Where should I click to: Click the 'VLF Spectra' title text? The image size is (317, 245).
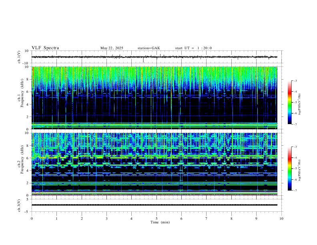(x=45, y=48)
